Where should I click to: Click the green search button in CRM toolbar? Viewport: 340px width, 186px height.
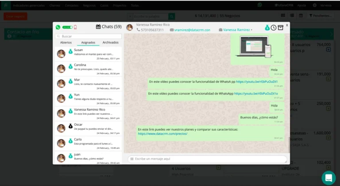[171, 16]
